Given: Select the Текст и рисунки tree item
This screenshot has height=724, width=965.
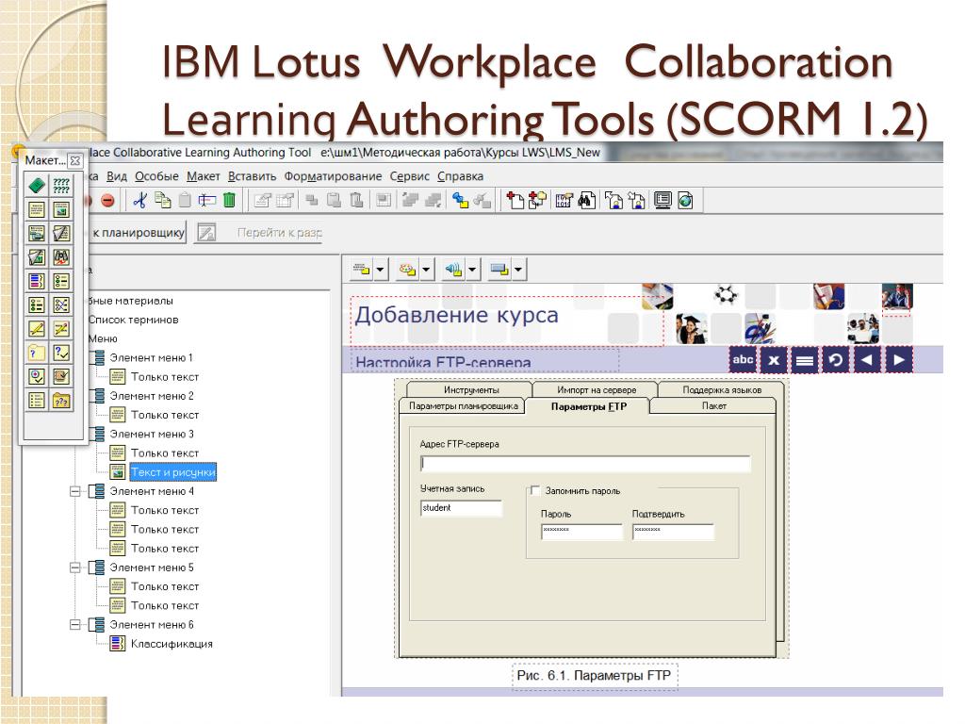Looking at the screenshot, I should (173, 472).
